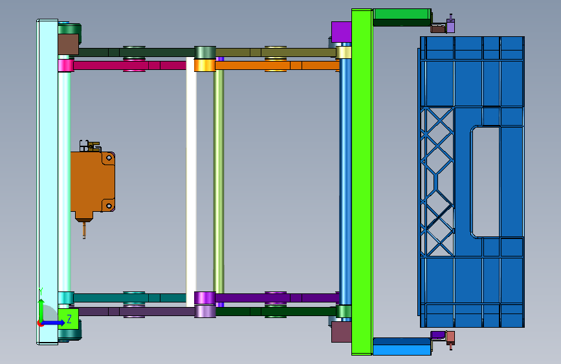Select the olive upper-right link arm
Screen dimensions: 561x364
coord(276,52)
